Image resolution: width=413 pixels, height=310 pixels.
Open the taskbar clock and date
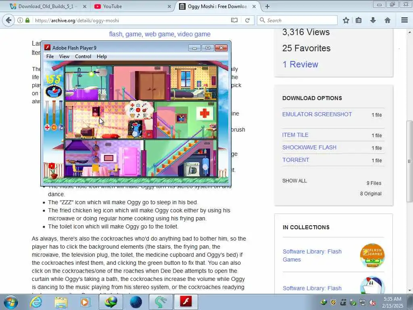(x=392, y=302)
